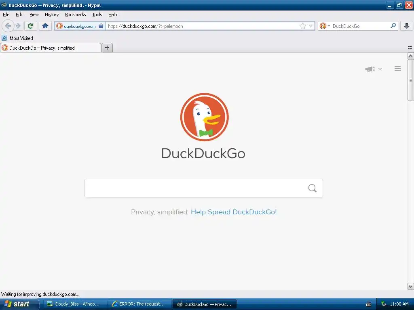Click the keyboard icon in the system tray
Screen dimensions: 414x310
pyautogui.click(x=369, y=304)
